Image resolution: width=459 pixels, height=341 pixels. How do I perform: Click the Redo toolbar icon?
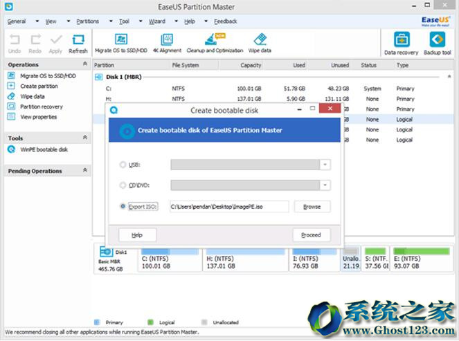pyautogui.click(x=35, y=39)
